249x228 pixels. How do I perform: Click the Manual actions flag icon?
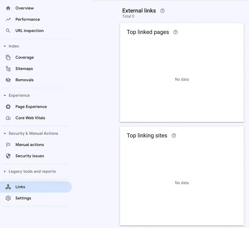(8, 145)
